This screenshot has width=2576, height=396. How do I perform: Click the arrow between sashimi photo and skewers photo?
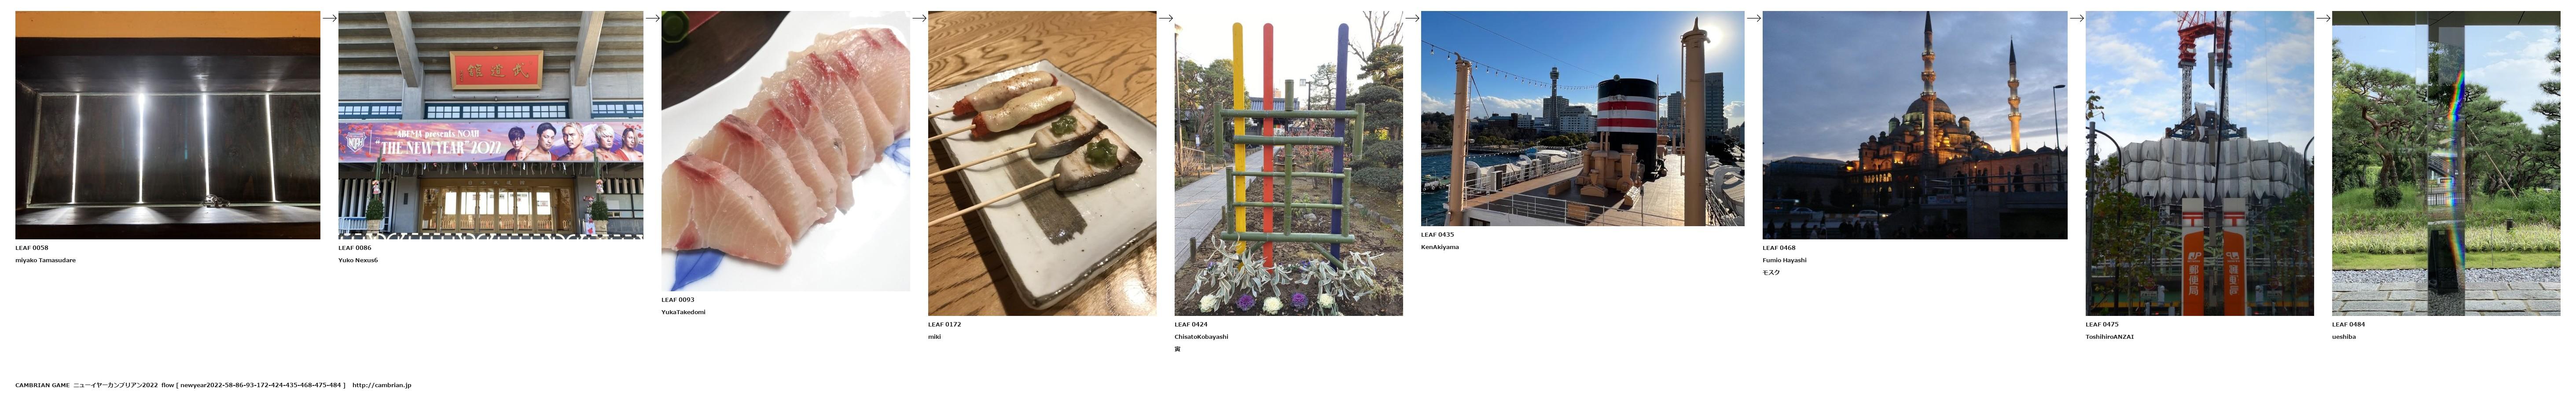coord(919,17)
